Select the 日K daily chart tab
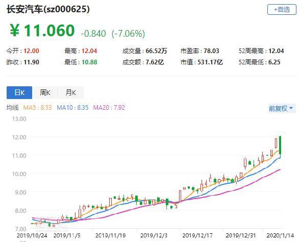 click(x=19, y=93)
